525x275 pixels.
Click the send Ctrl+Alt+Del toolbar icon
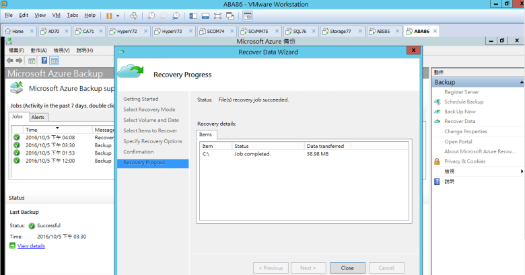pos(133,15)
